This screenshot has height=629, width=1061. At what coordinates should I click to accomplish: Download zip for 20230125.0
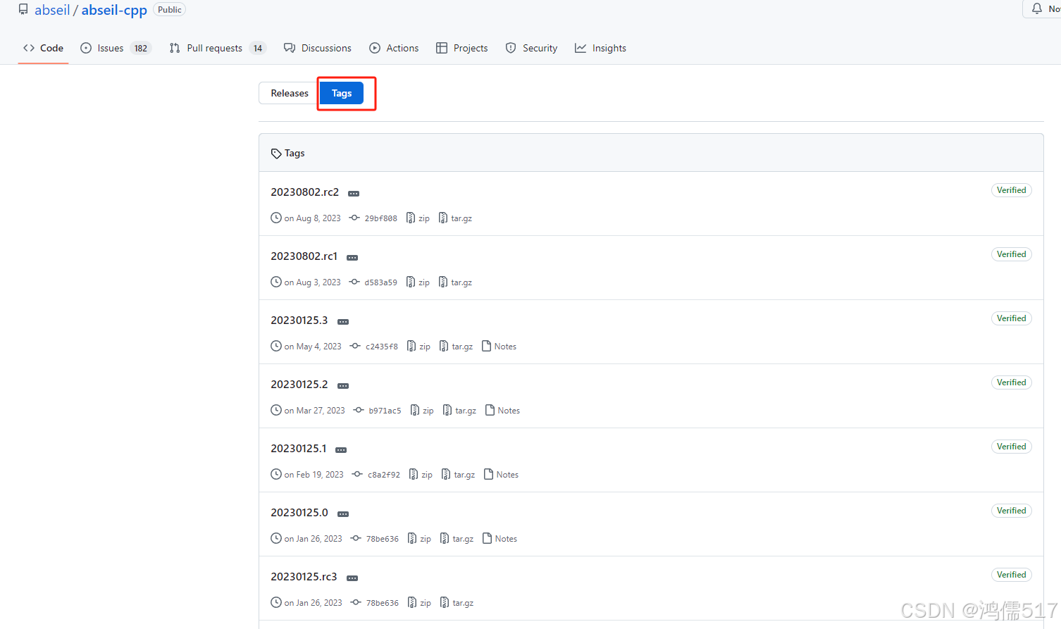(419, 539)
